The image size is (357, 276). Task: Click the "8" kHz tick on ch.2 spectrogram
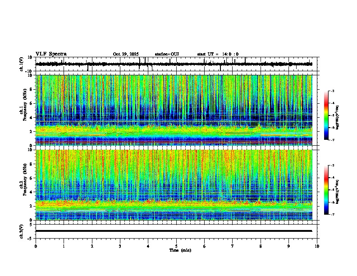[x=32, y=164]
